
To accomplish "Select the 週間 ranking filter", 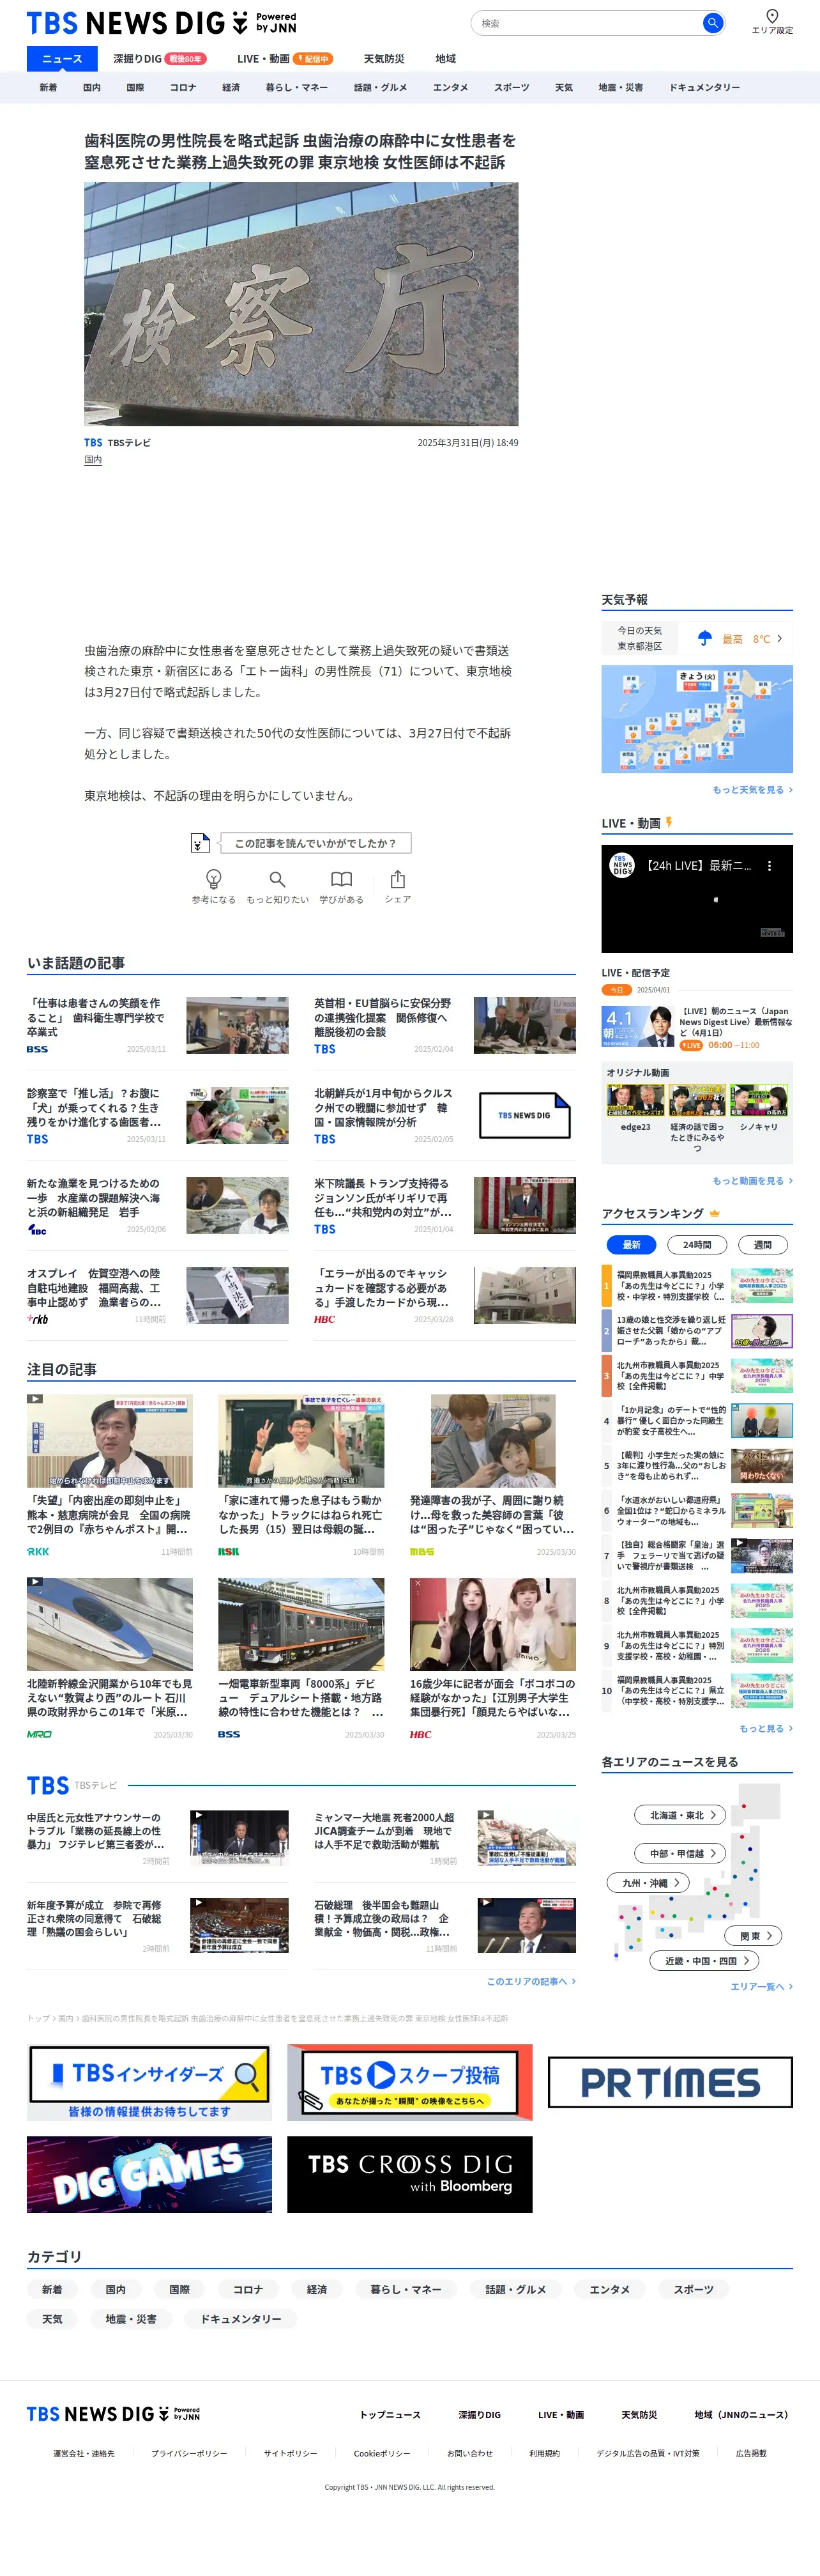I will click(x=762, y=1244).
